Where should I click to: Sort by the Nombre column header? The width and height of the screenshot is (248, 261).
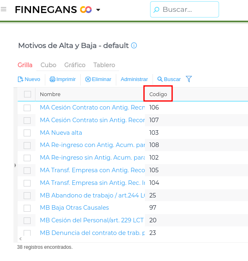click(50, 94)
